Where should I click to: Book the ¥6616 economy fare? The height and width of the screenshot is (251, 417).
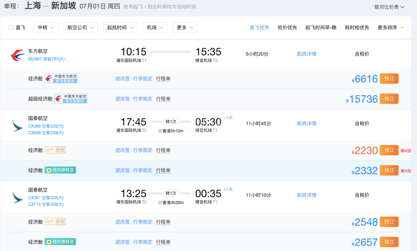click(389, 79)
